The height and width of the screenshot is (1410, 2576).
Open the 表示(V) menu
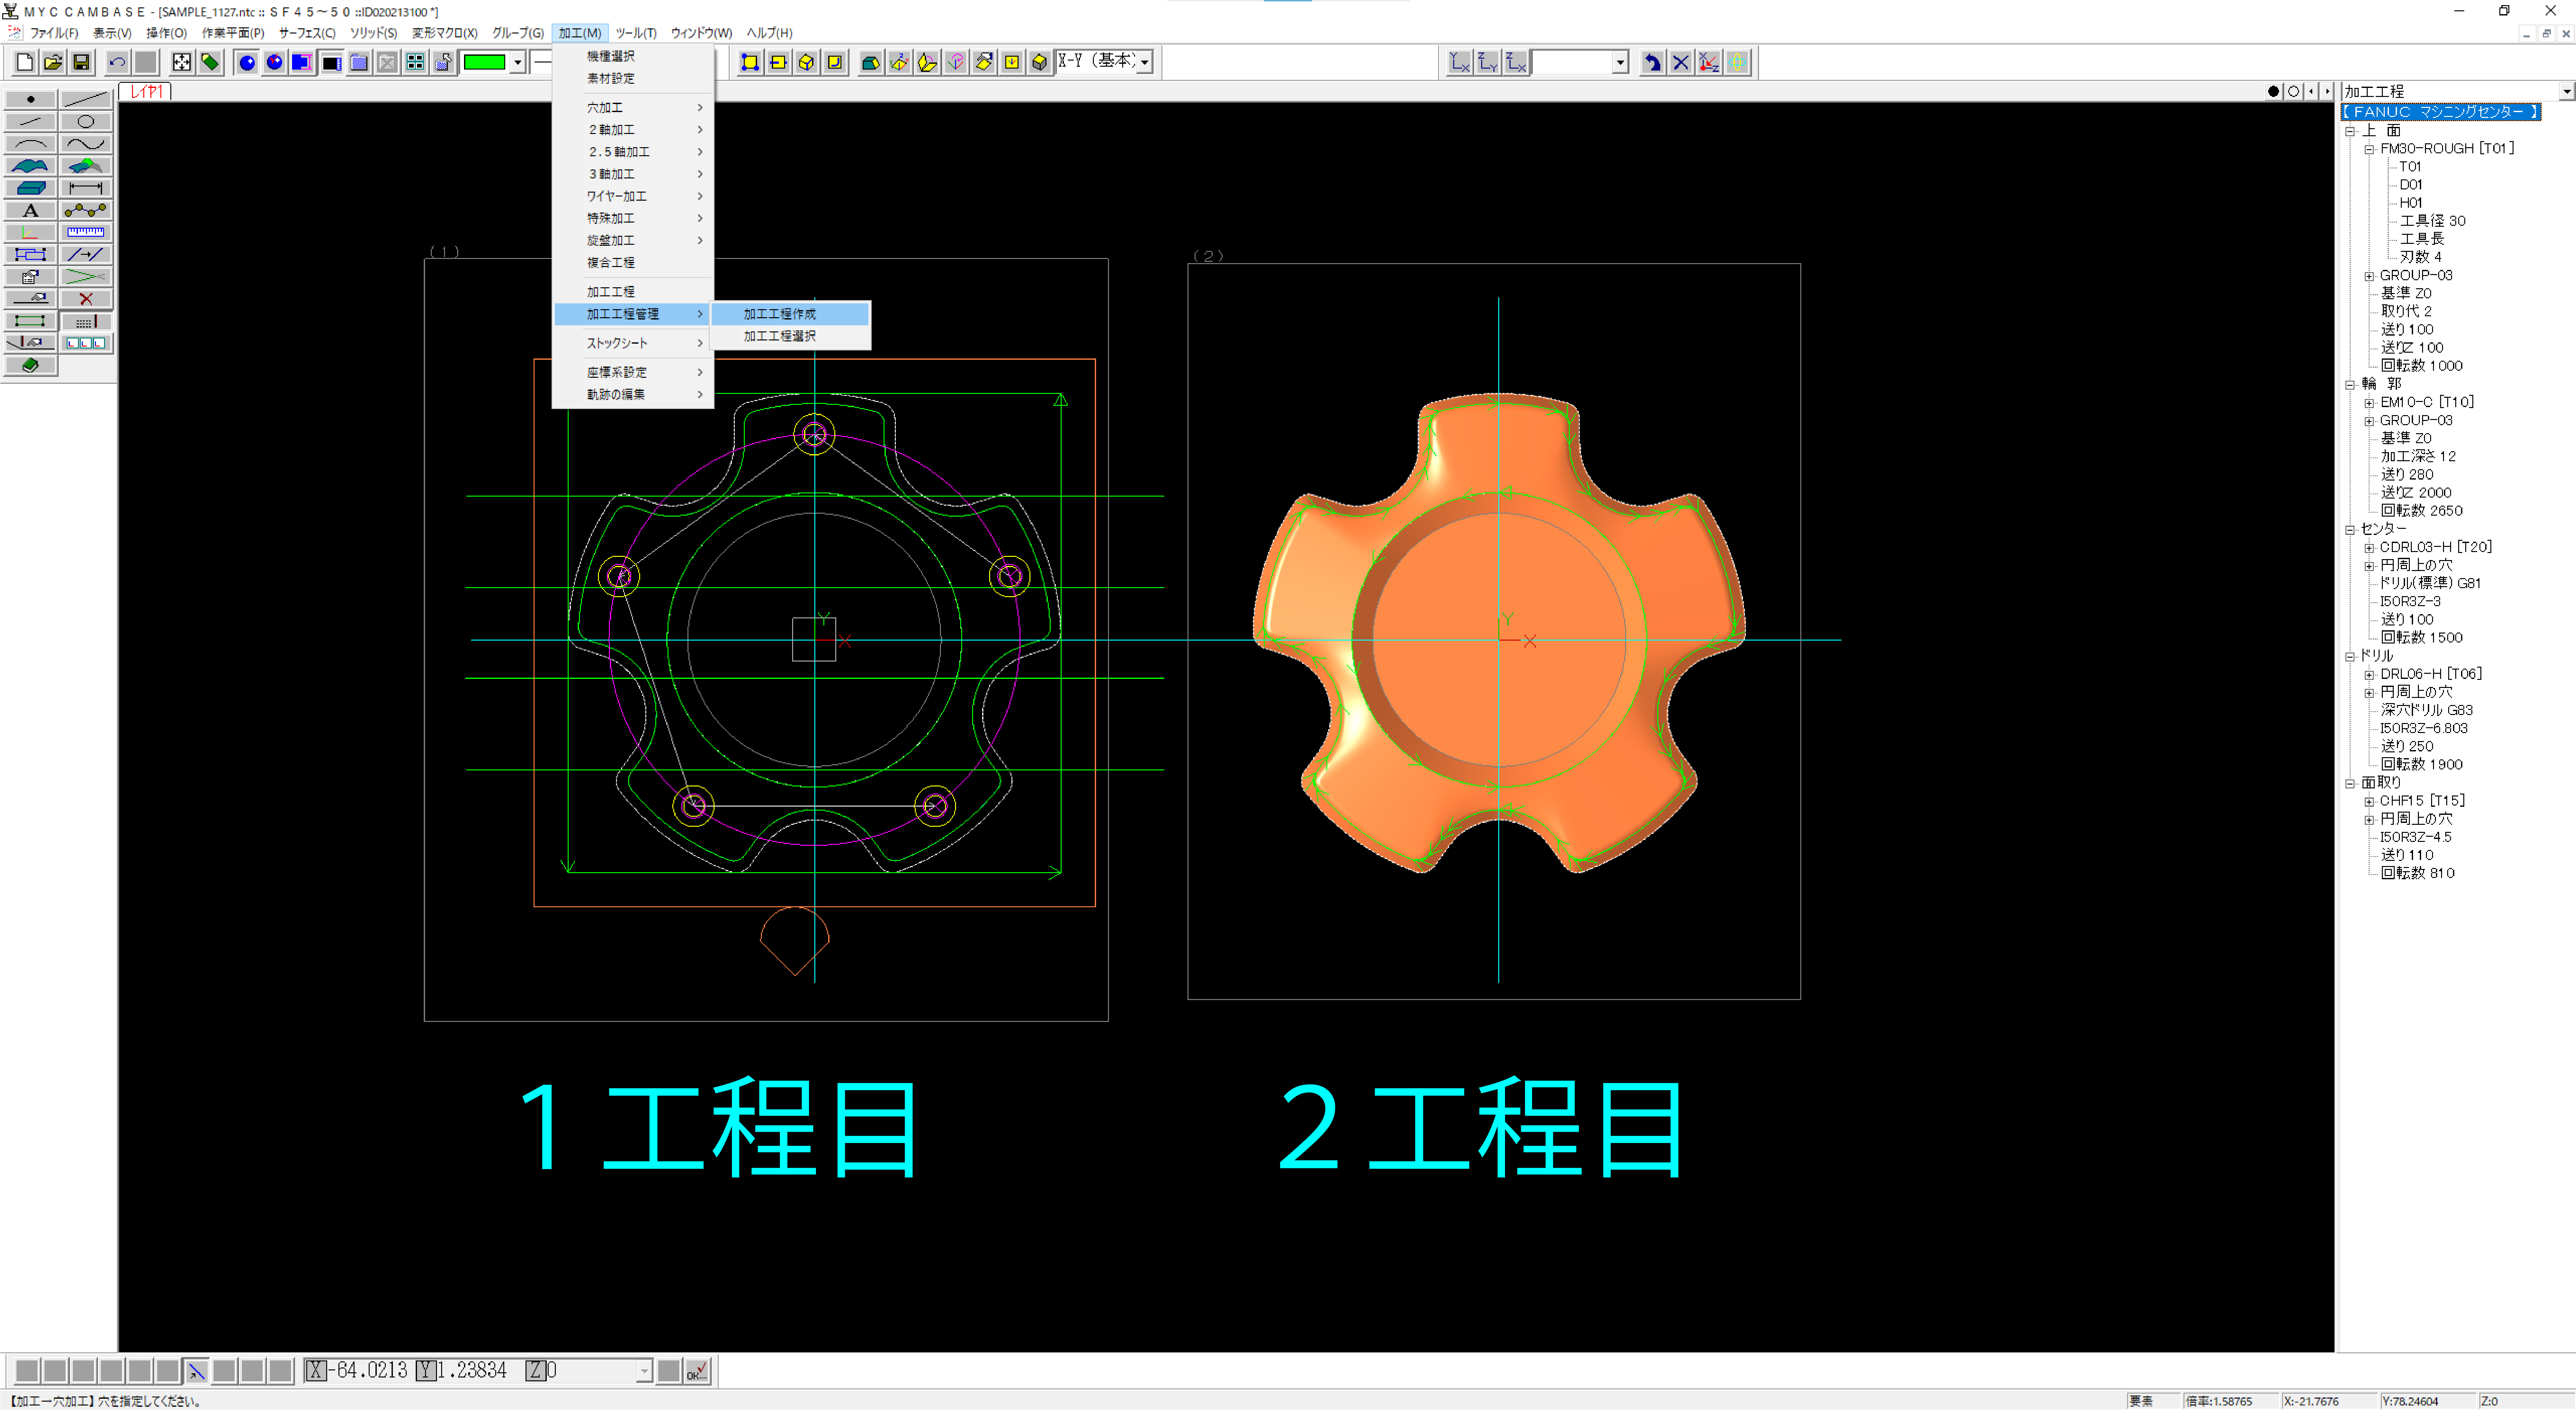(x=112, y=33)
